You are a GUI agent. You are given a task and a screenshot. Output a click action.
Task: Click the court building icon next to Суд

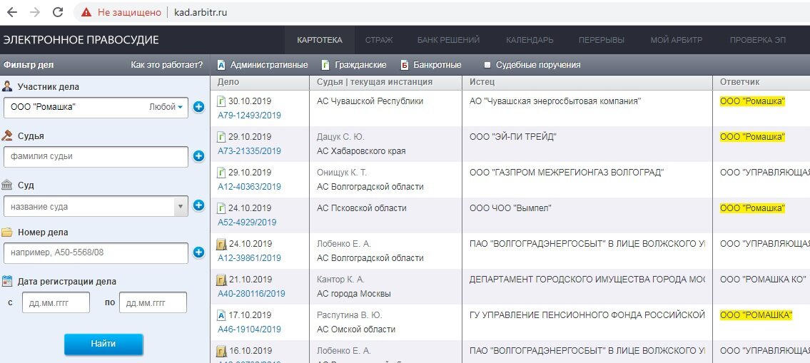point(7,185)
